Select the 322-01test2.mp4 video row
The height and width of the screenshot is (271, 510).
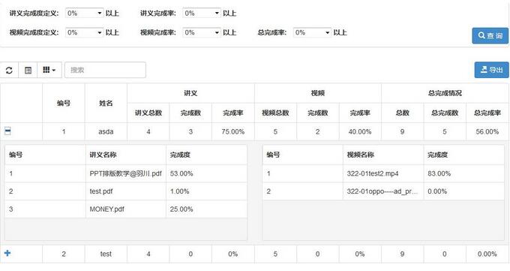click(383, 173)
